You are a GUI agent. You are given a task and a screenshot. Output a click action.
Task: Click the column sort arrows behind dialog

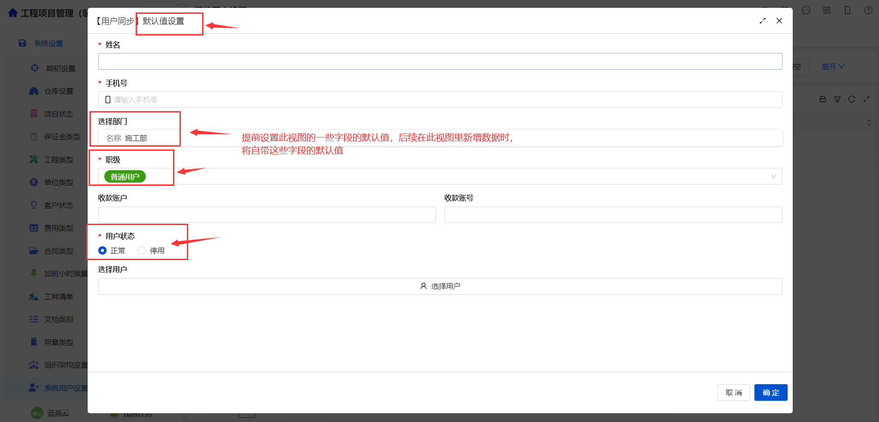[869, 123]
